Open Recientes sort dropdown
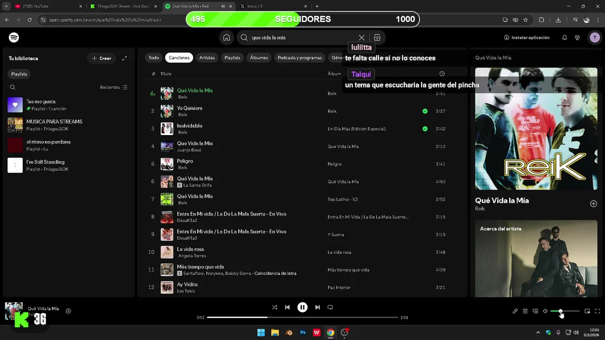605x340 pixels. click(113, 87)
